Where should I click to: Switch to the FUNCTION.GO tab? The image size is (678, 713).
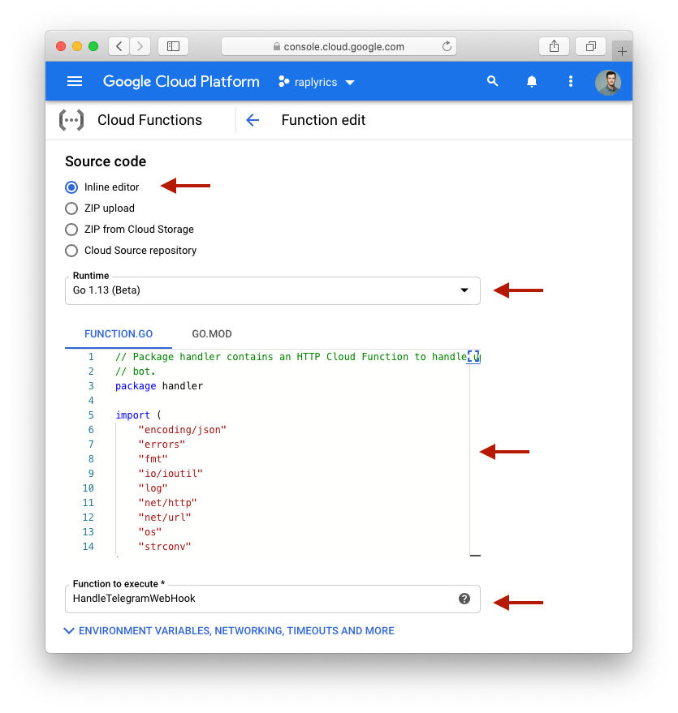coord(119,333)
